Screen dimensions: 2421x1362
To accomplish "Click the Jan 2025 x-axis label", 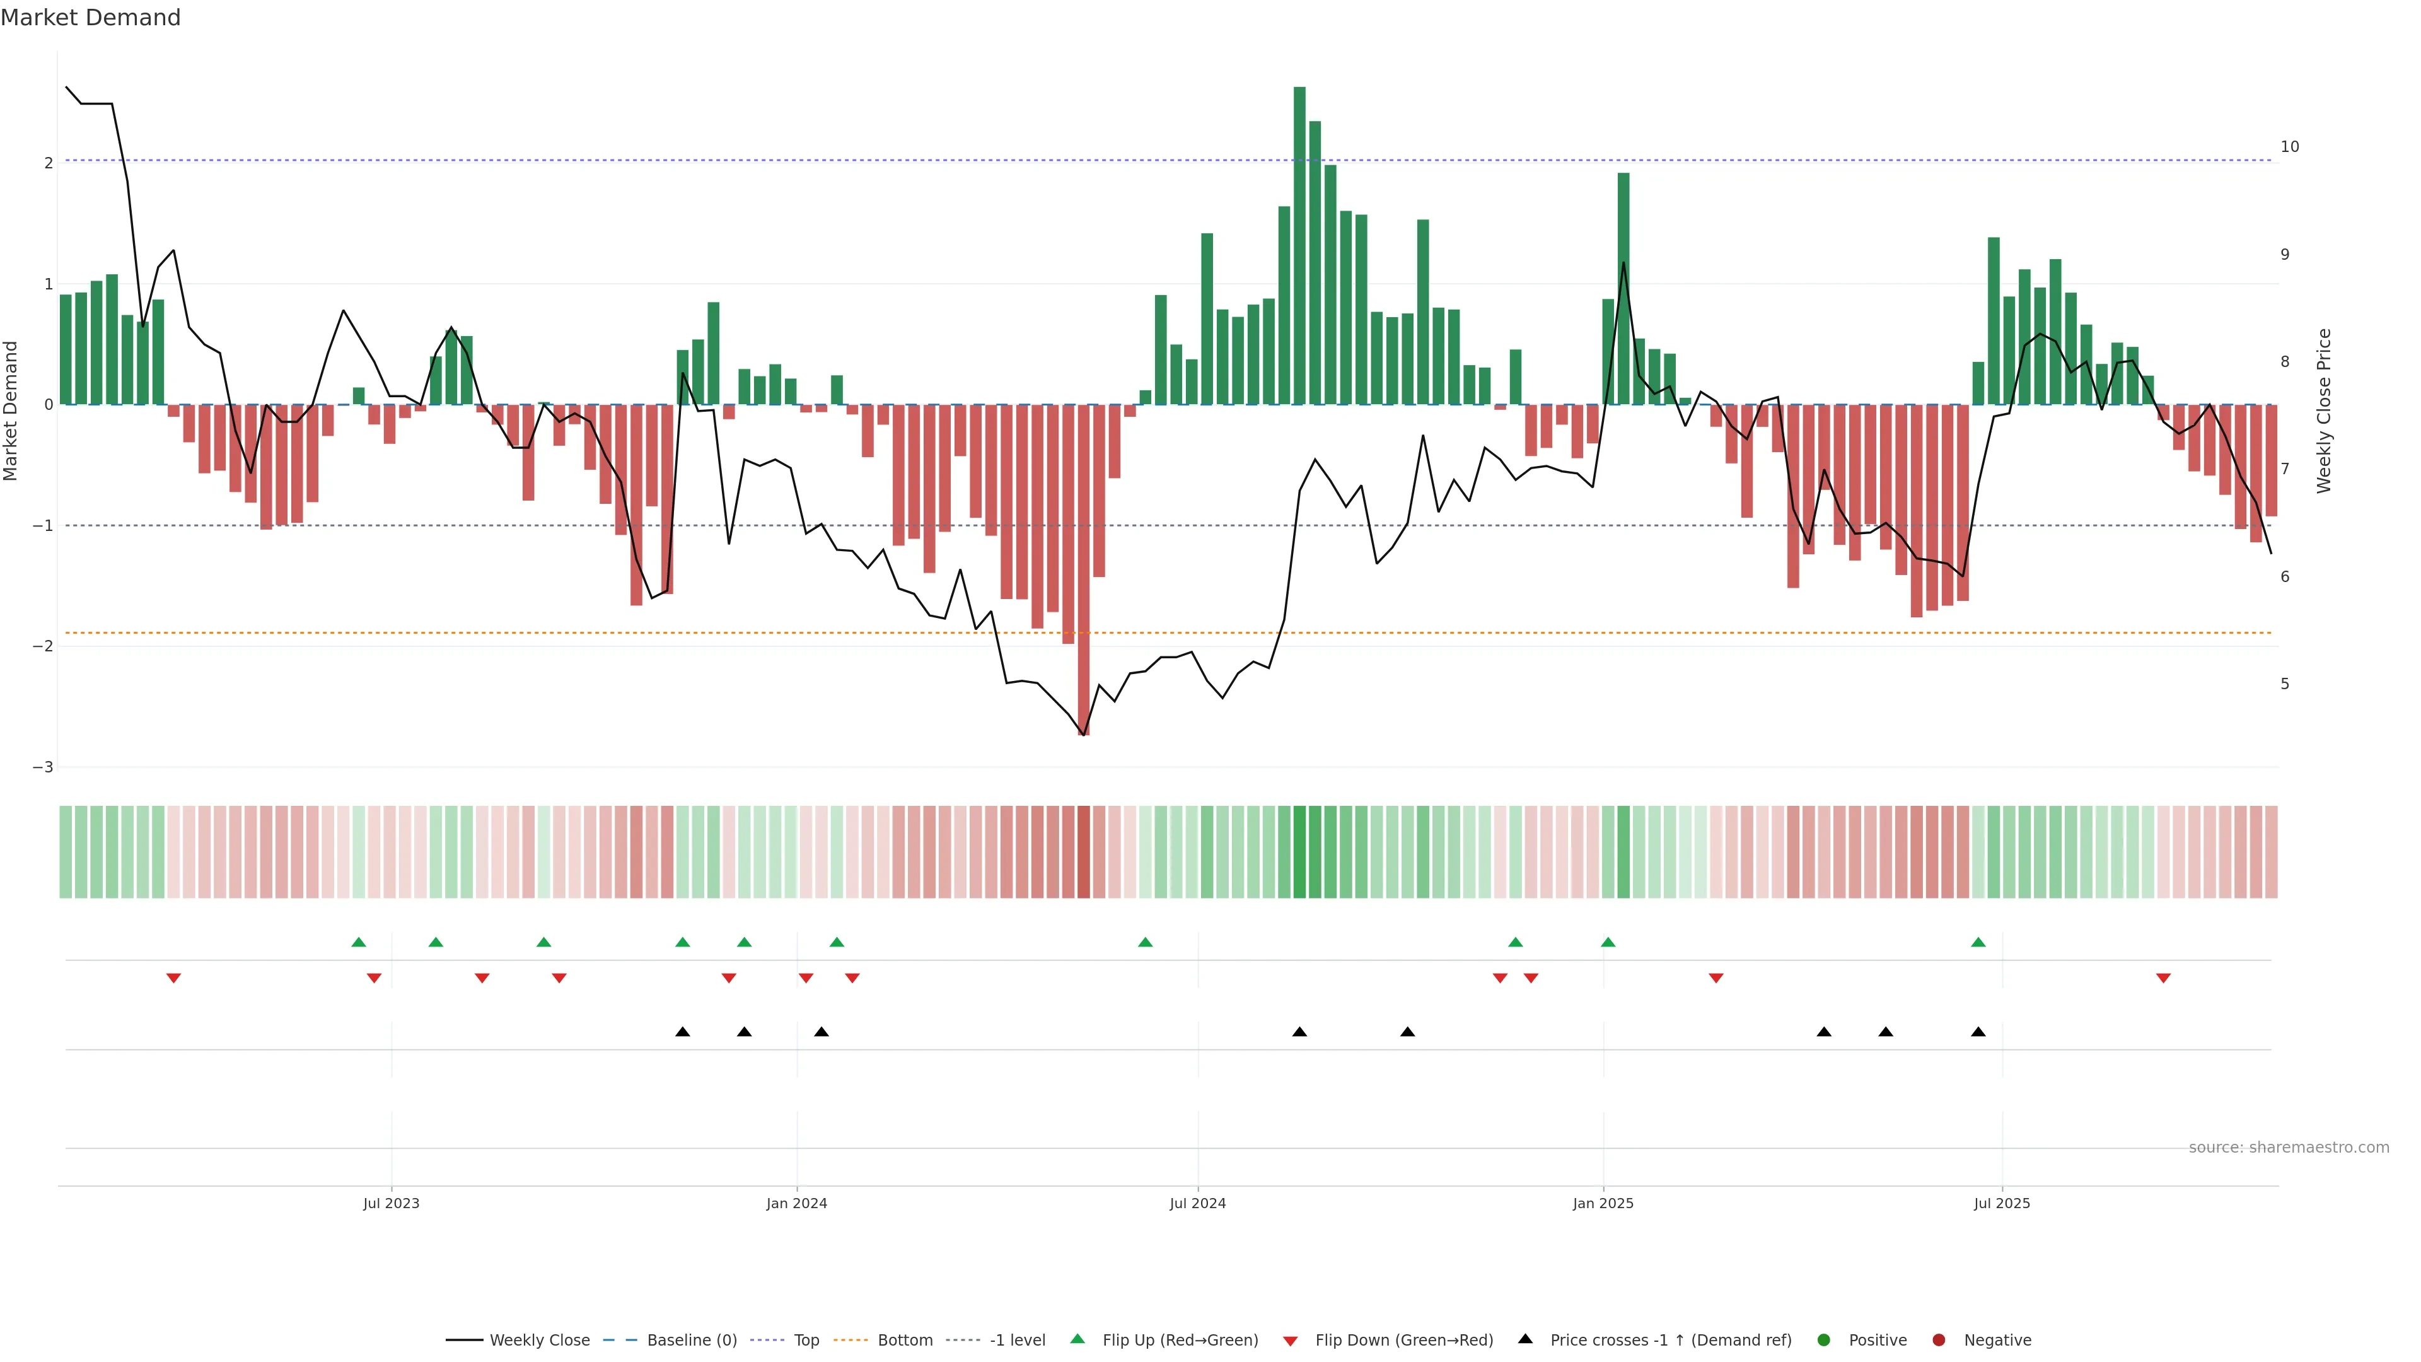I will click(1603, 1203).
